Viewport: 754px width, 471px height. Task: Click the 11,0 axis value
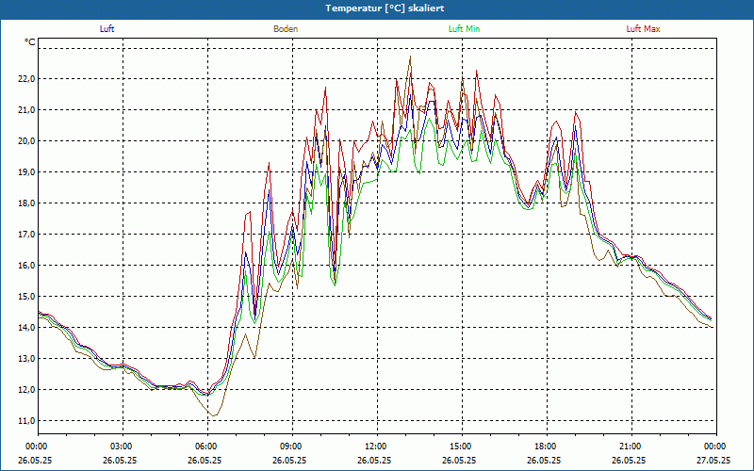click(27, 420)
